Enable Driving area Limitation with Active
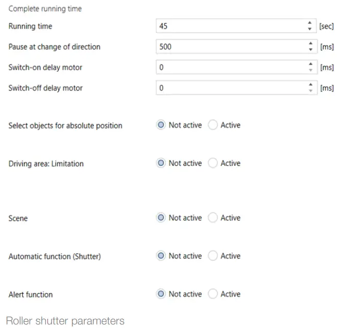Image resolution: width=337 pixels, height=328 pixels. coord(213,163)
